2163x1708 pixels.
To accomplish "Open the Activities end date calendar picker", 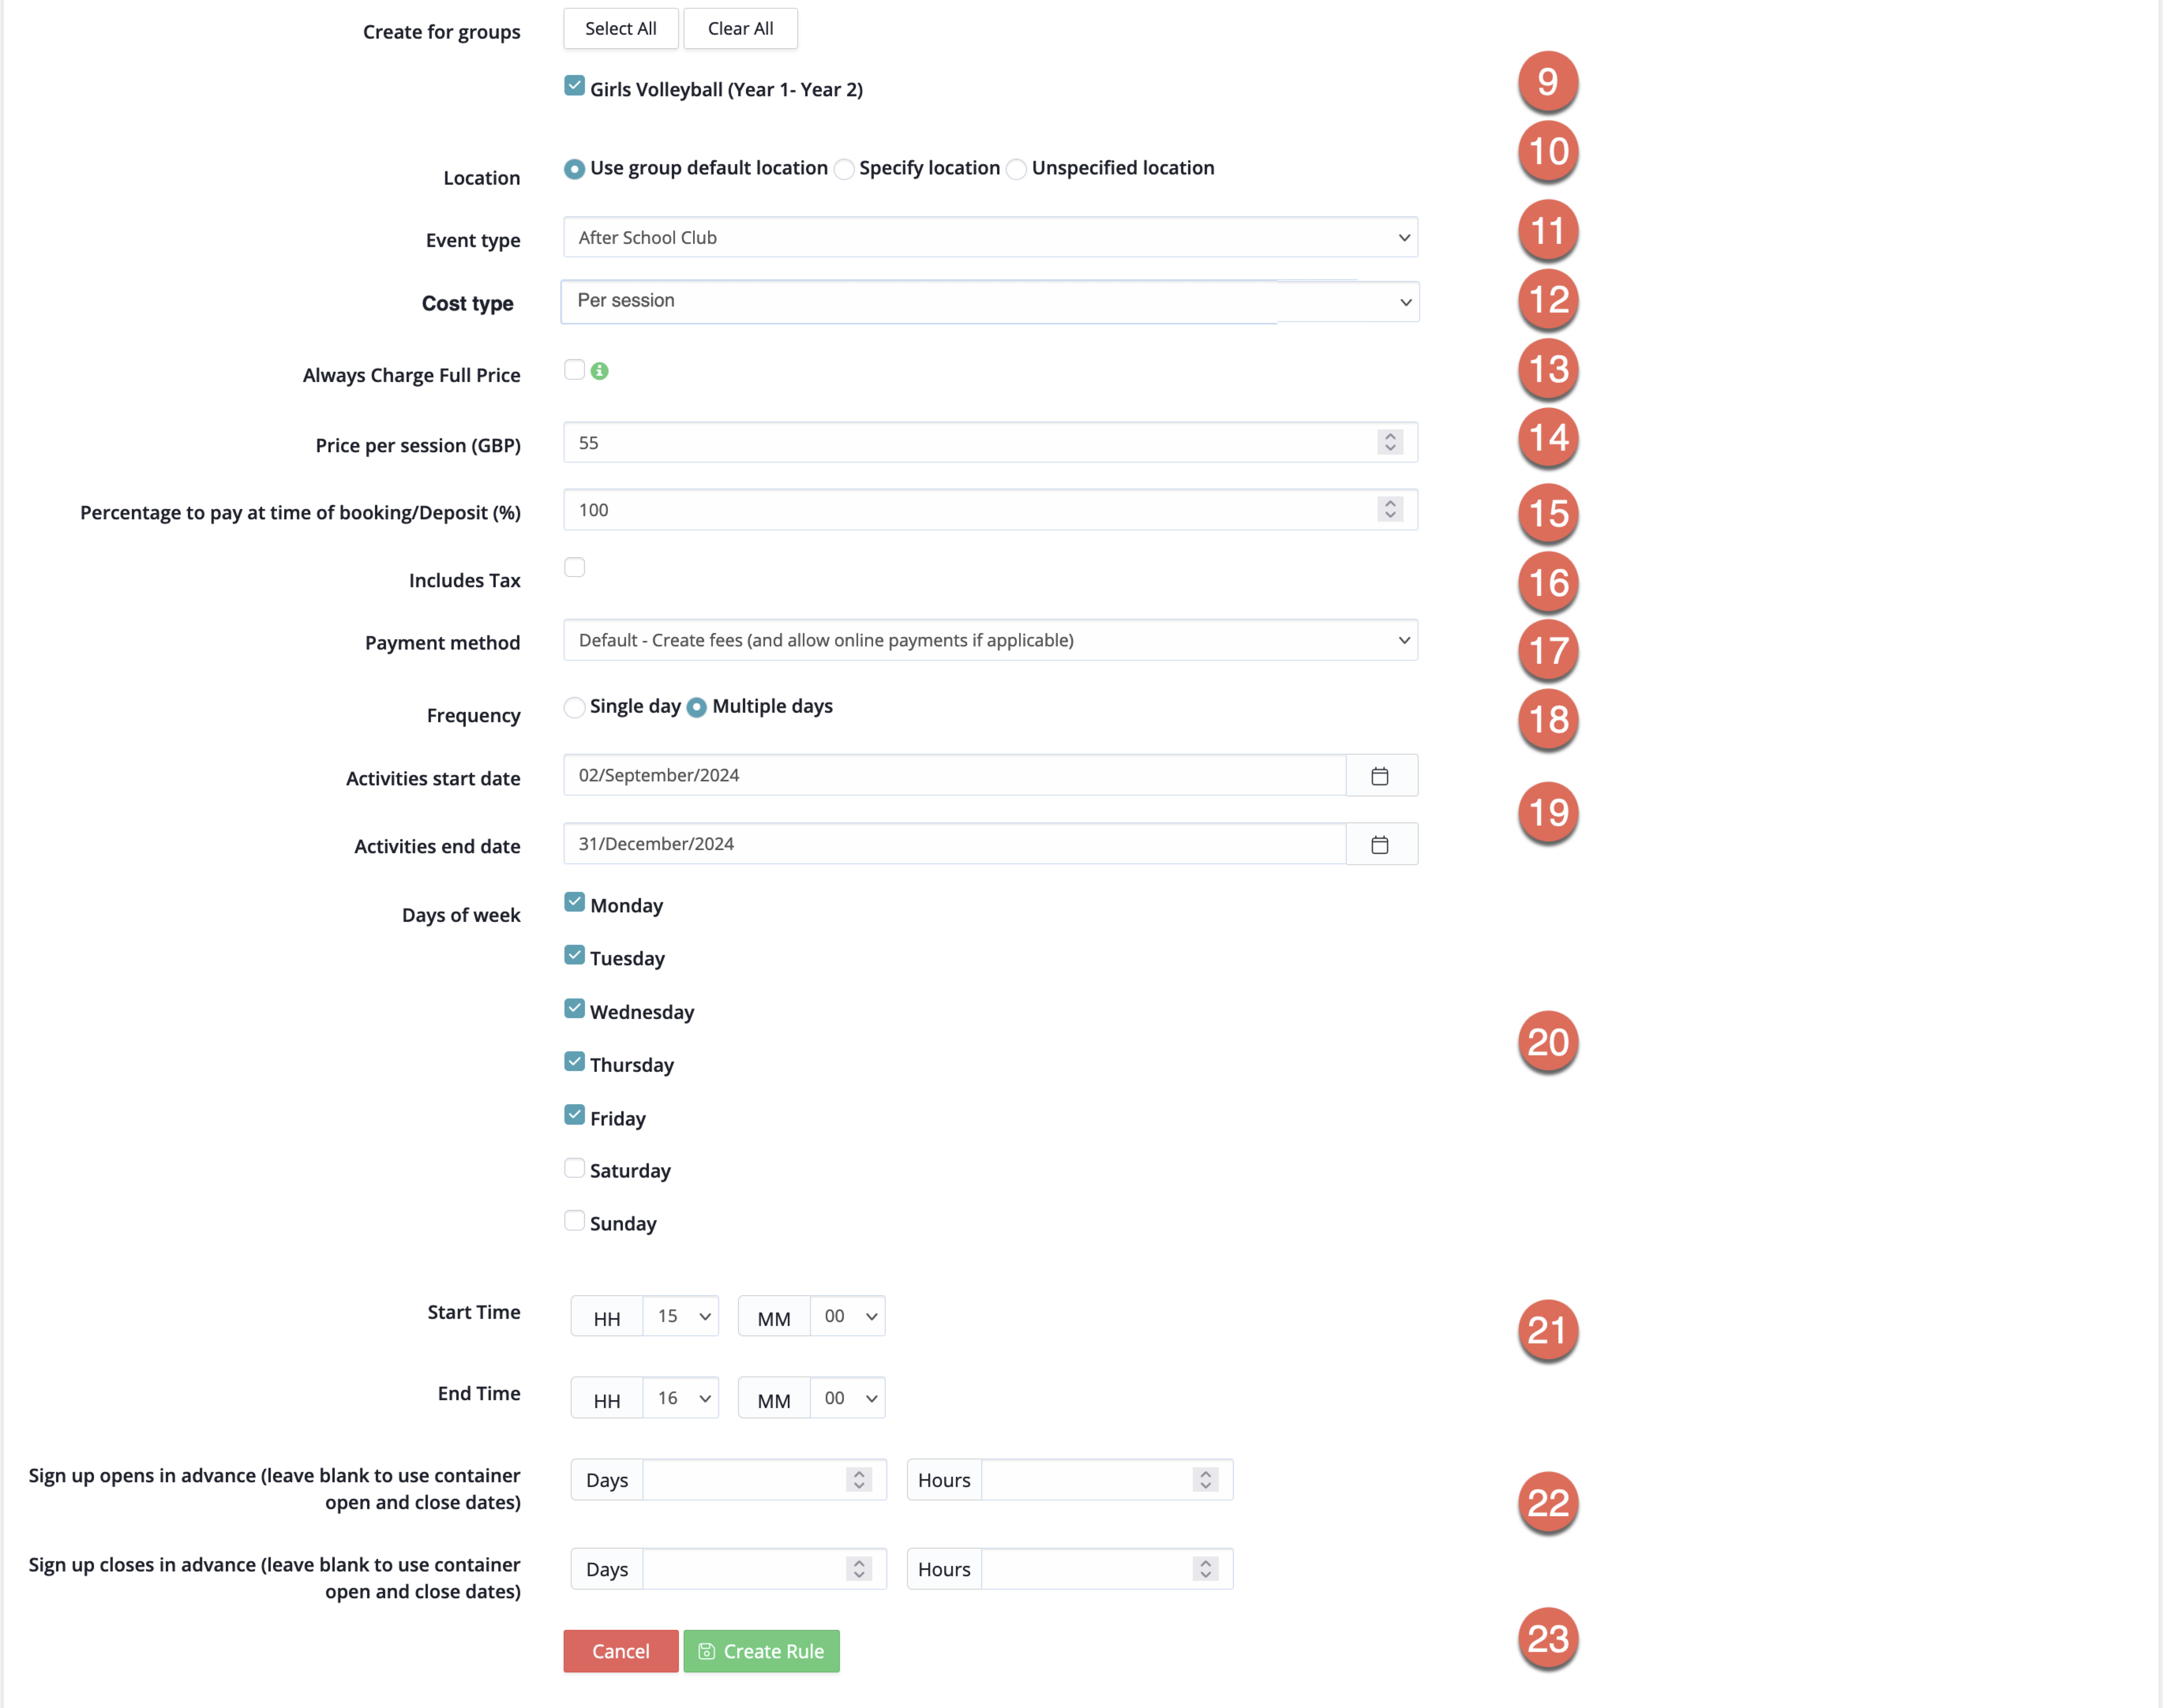I will coord(1380,845).
